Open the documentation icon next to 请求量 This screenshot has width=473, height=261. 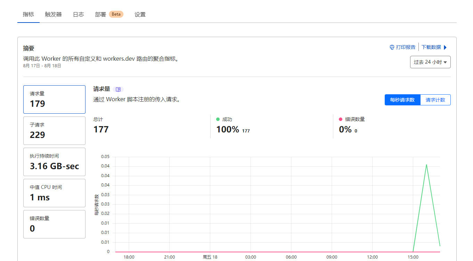tap(118, 89)
